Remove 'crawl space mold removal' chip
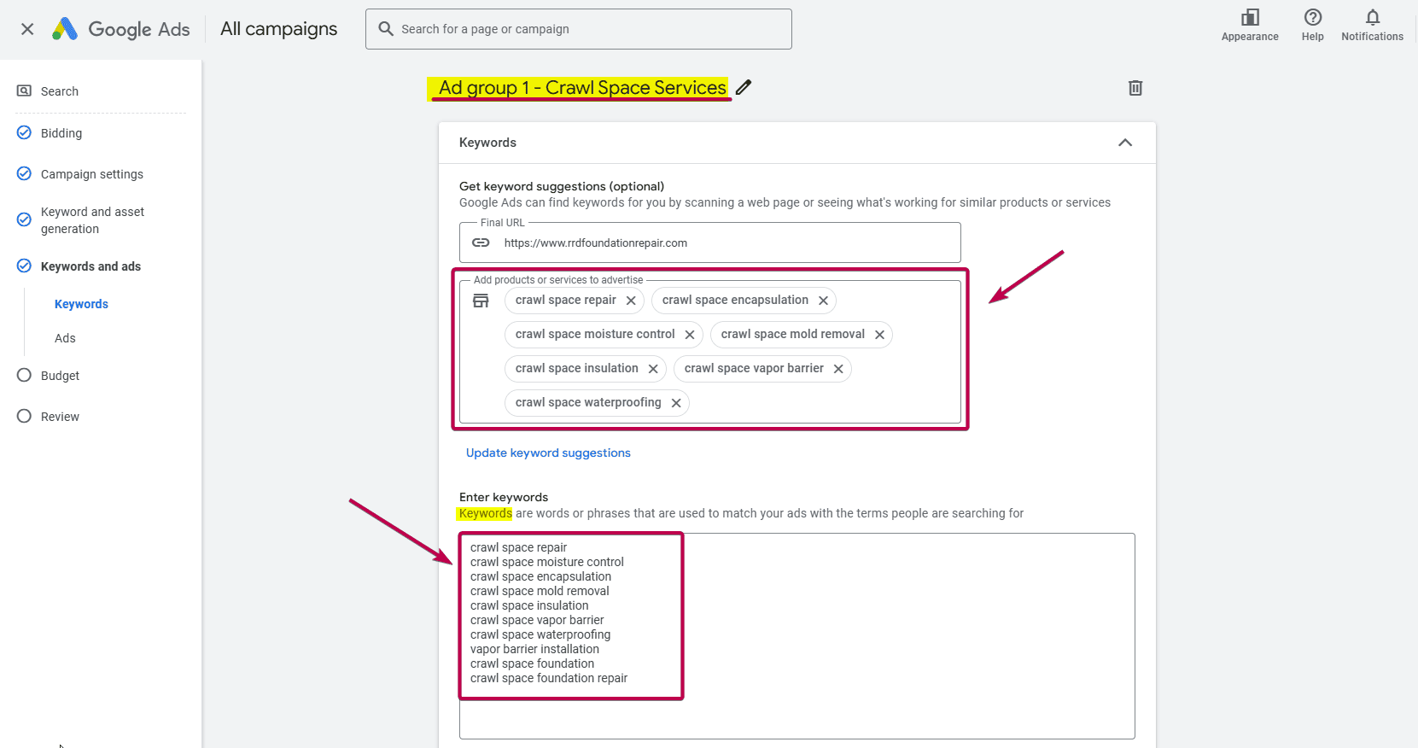This screenshot has width=1418, height=748. pos(879,335)
